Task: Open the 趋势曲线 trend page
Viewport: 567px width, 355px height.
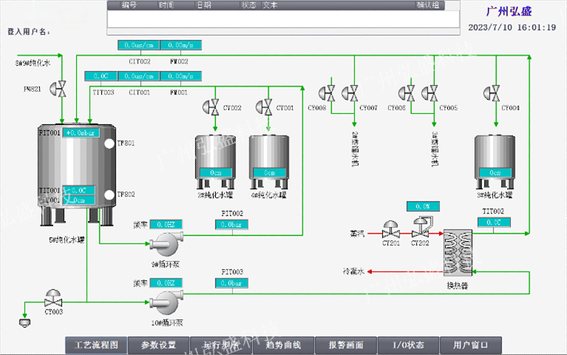Action: [x=284, y=345]
